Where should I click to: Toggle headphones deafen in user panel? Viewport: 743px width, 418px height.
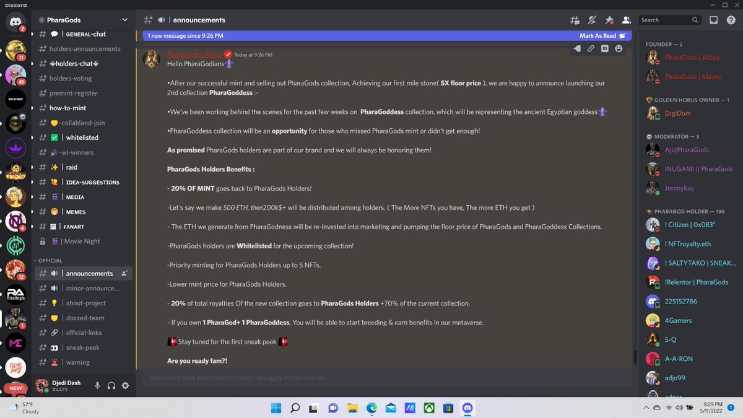pyautogui.click(x=111, y=386)
